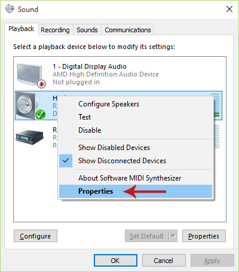239x272 pixels.
Task: Select the Digital Display Audio monitor icon
Action: 31,75
